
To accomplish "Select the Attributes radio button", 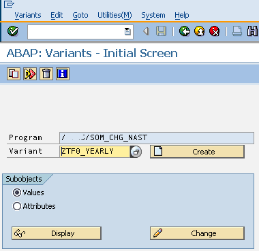I will tap(17, 206).
